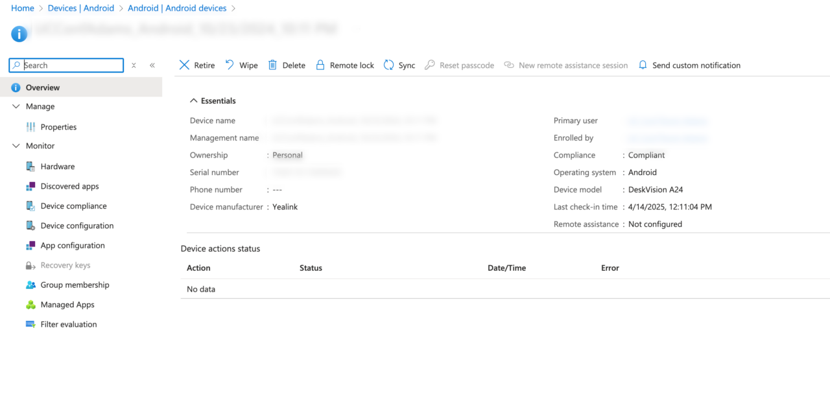830x394 pixels.
Task: Select the Overview menu item
Action: [x=43, y=87]
